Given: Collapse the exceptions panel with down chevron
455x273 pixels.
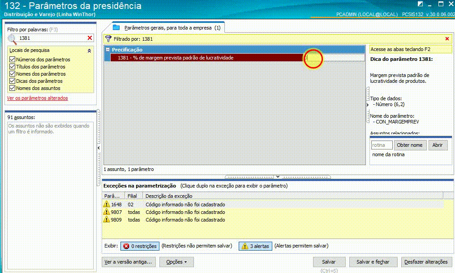Looking at the screenshot, I should [x=278, y=177].
